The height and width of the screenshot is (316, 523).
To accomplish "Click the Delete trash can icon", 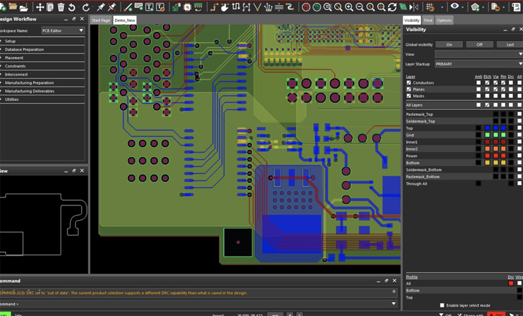I will point(61,7).
